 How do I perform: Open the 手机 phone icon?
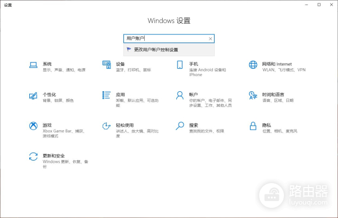click(x=180, y=65)
